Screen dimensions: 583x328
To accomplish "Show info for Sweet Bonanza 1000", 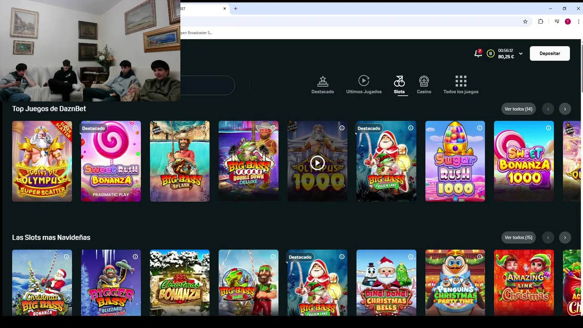I will pos(548,128).
